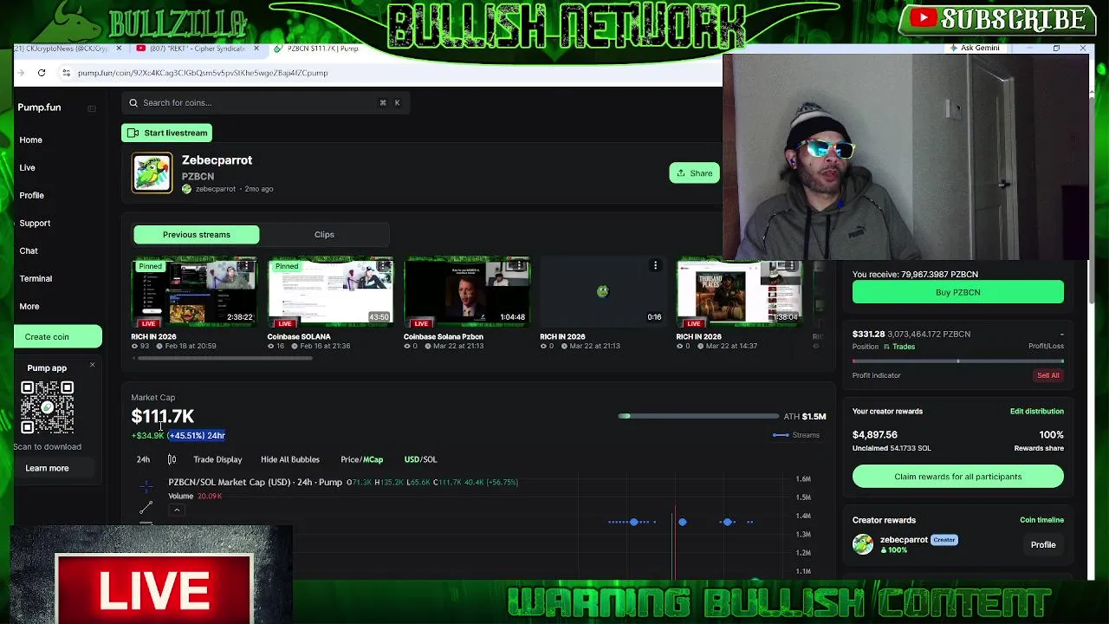Switch to the CKJcryptoNews browser tab

[x=61, y=49]
